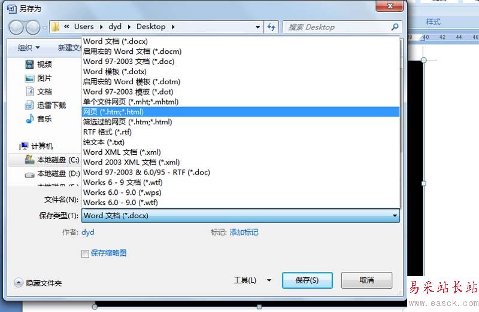Click the folder icon in the address bar
The height and width of the screenshot is (312, 479).
pyautogui.click(x=56, y=27)
